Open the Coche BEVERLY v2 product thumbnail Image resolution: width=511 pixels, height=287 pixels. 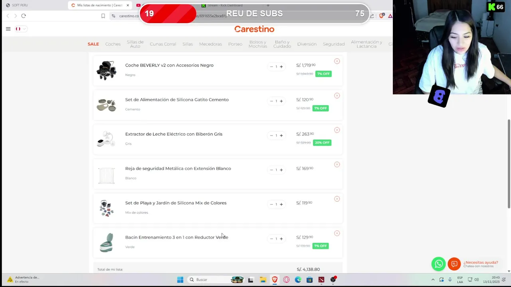tap(107, 71)
